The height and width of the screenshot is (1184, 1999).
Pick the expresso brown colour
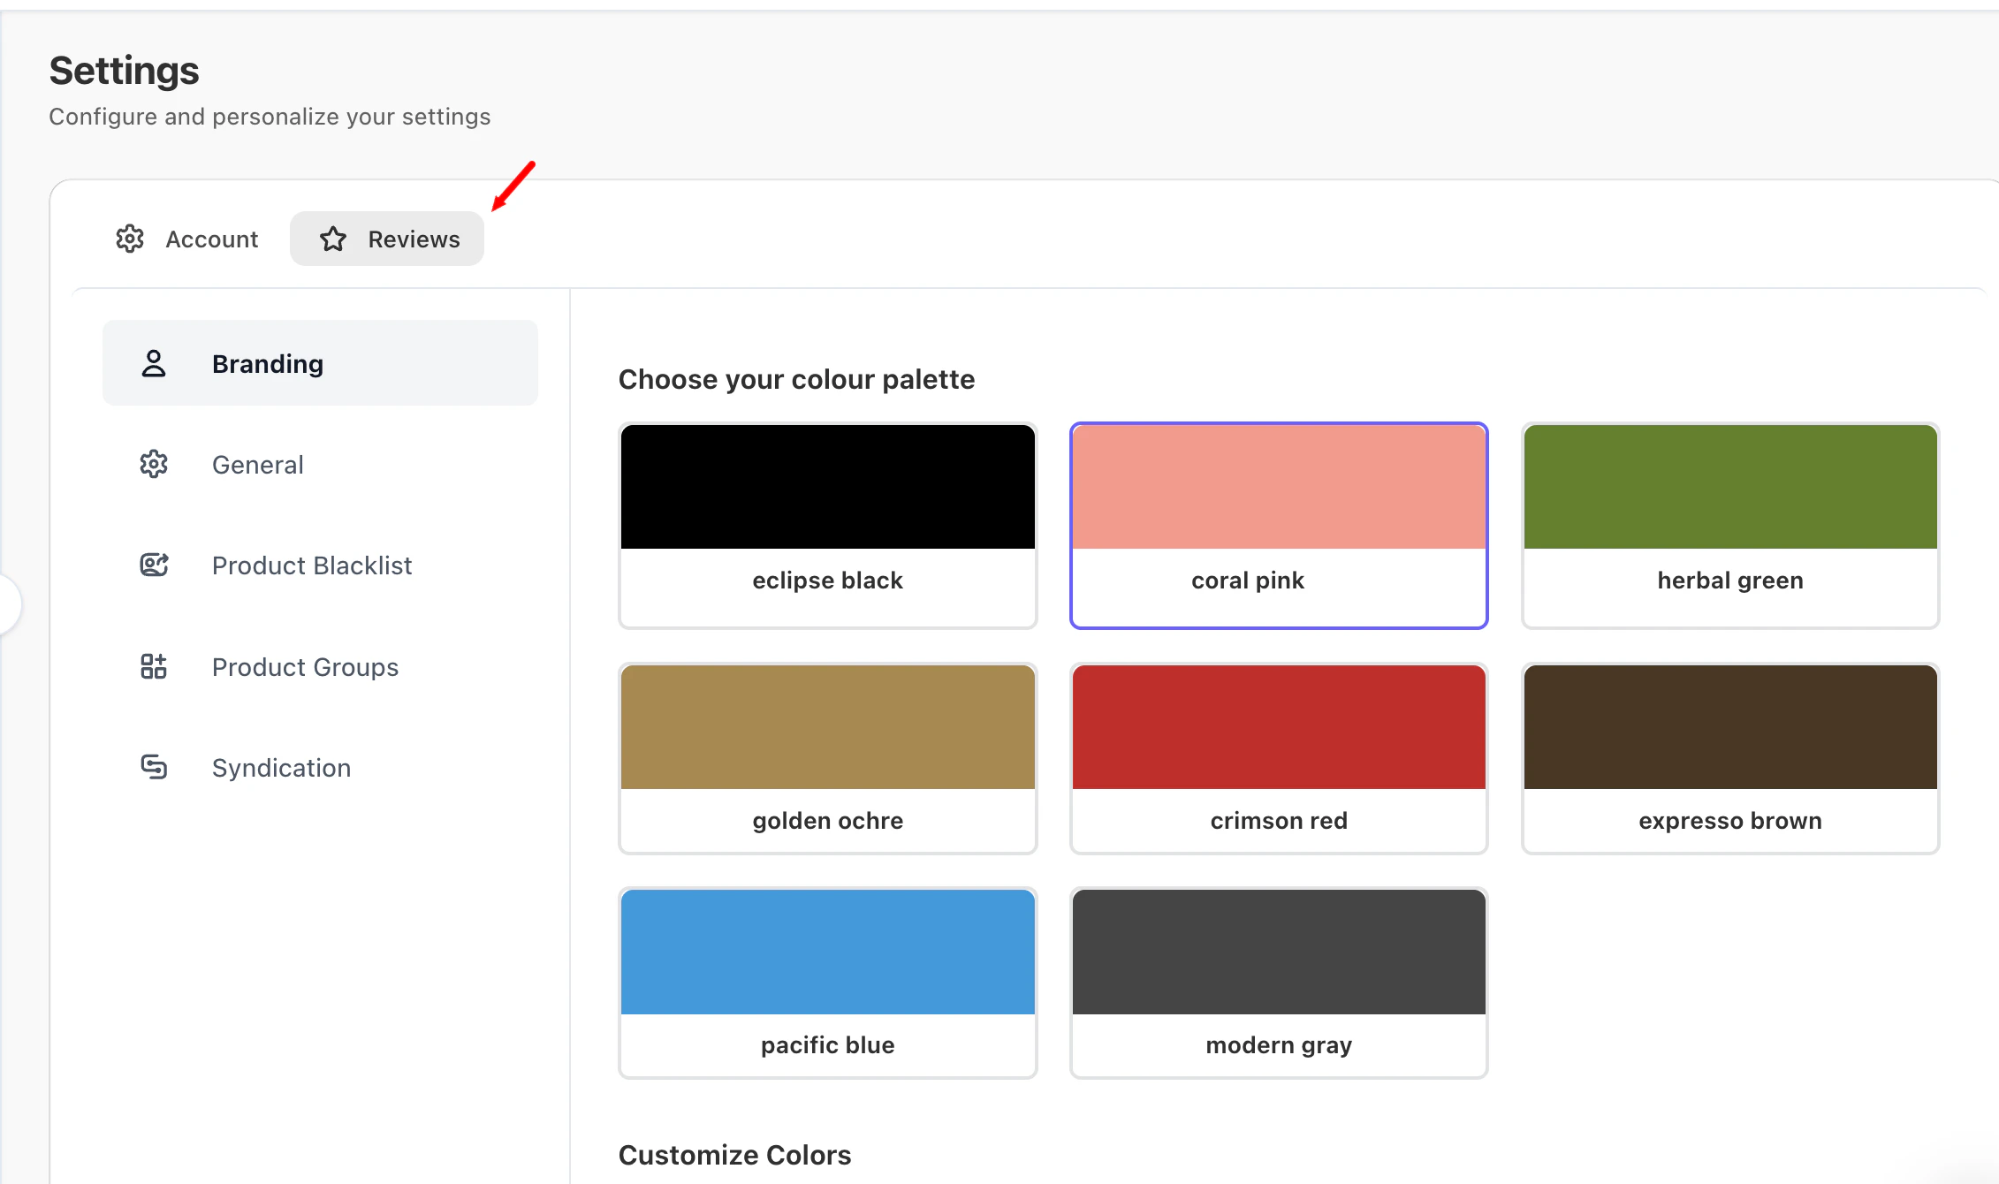tap(1729, 758)
